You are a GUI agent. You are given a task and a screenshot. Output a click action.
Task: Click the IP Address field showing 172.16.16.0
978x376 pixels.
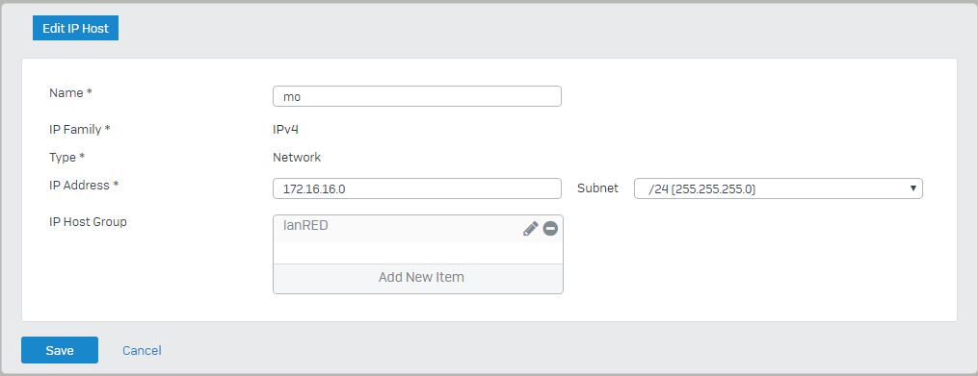pyautogui.click(x=416, y=188)
